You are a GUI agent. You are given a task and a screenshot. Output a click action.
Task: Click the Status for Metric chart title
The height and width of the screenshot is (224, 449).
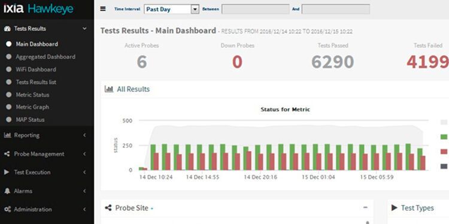285,109
